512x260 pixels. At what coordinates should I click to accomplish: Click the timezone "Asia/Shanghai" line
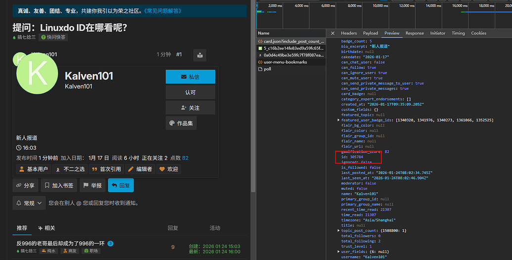(369, 220)
